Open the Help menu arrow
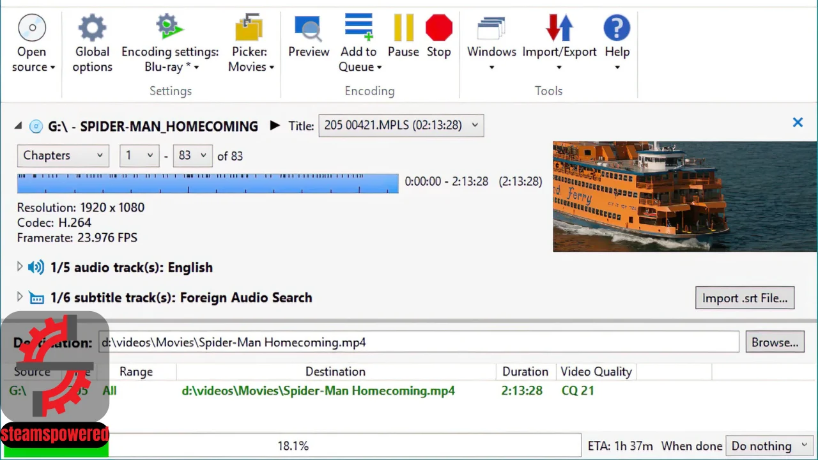 [617, 68]
